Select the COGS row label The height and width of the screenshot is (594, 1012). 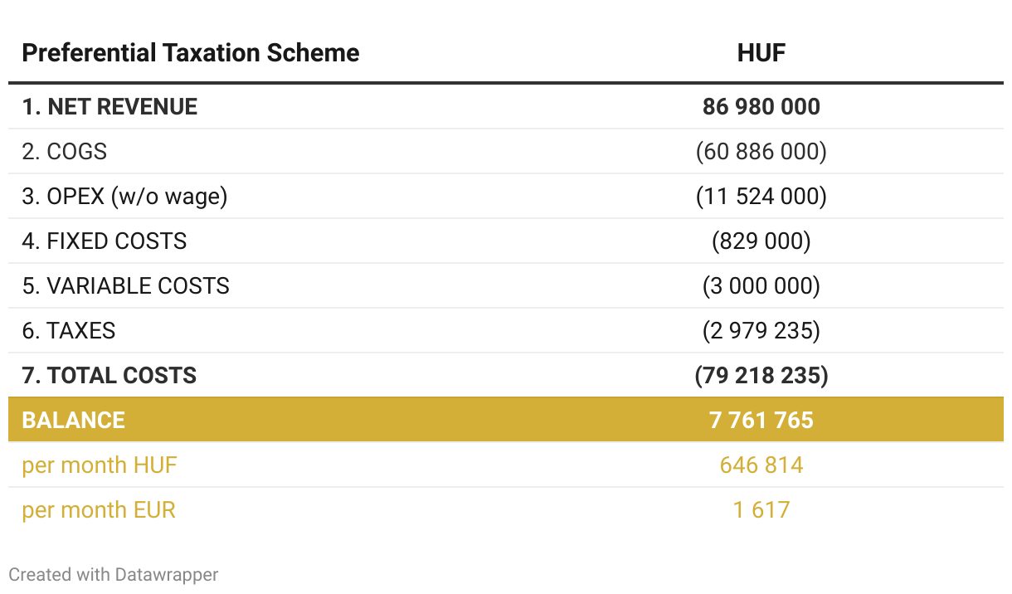coord(65,152)
